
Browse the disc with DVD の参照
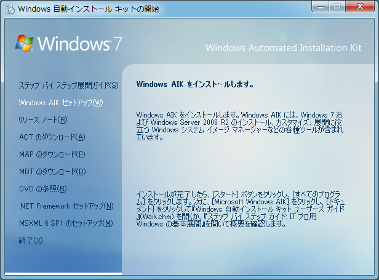point(42,188)
